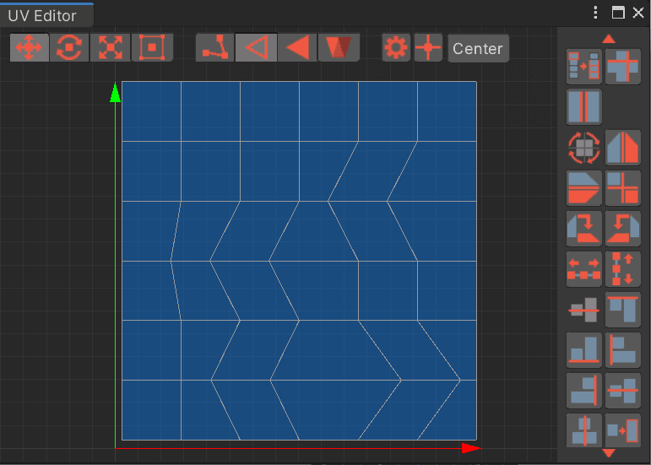Open the three-dot window options menu

point(595,13)
